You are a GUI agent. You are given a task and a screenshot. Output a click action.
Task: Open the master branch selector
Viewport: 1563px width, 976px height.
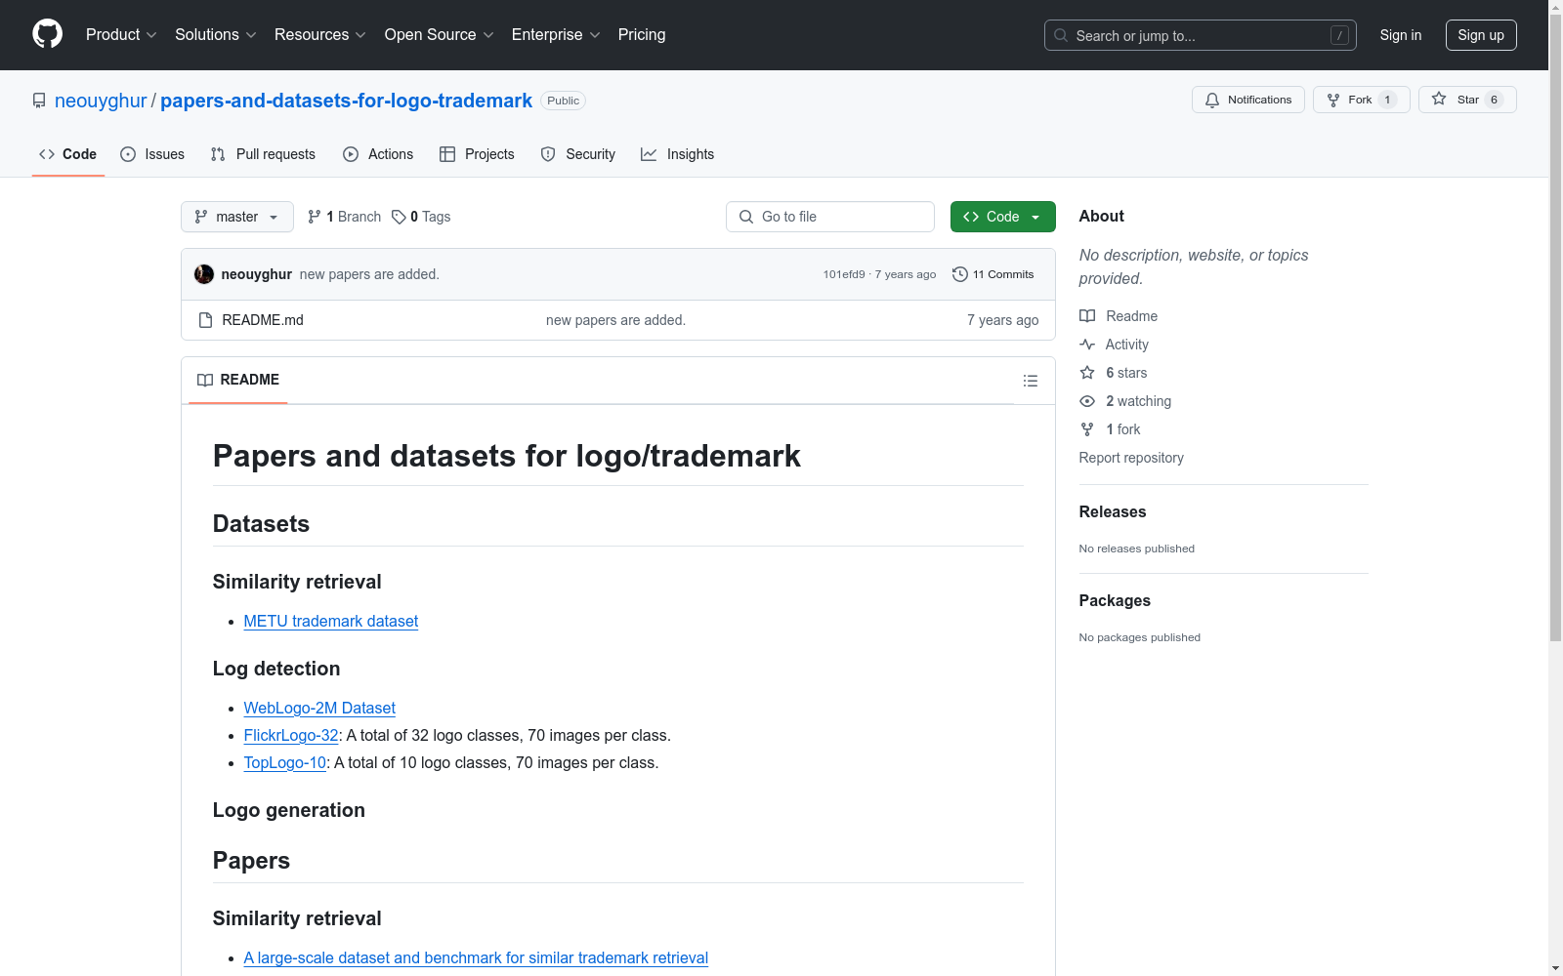coord(237,217)
